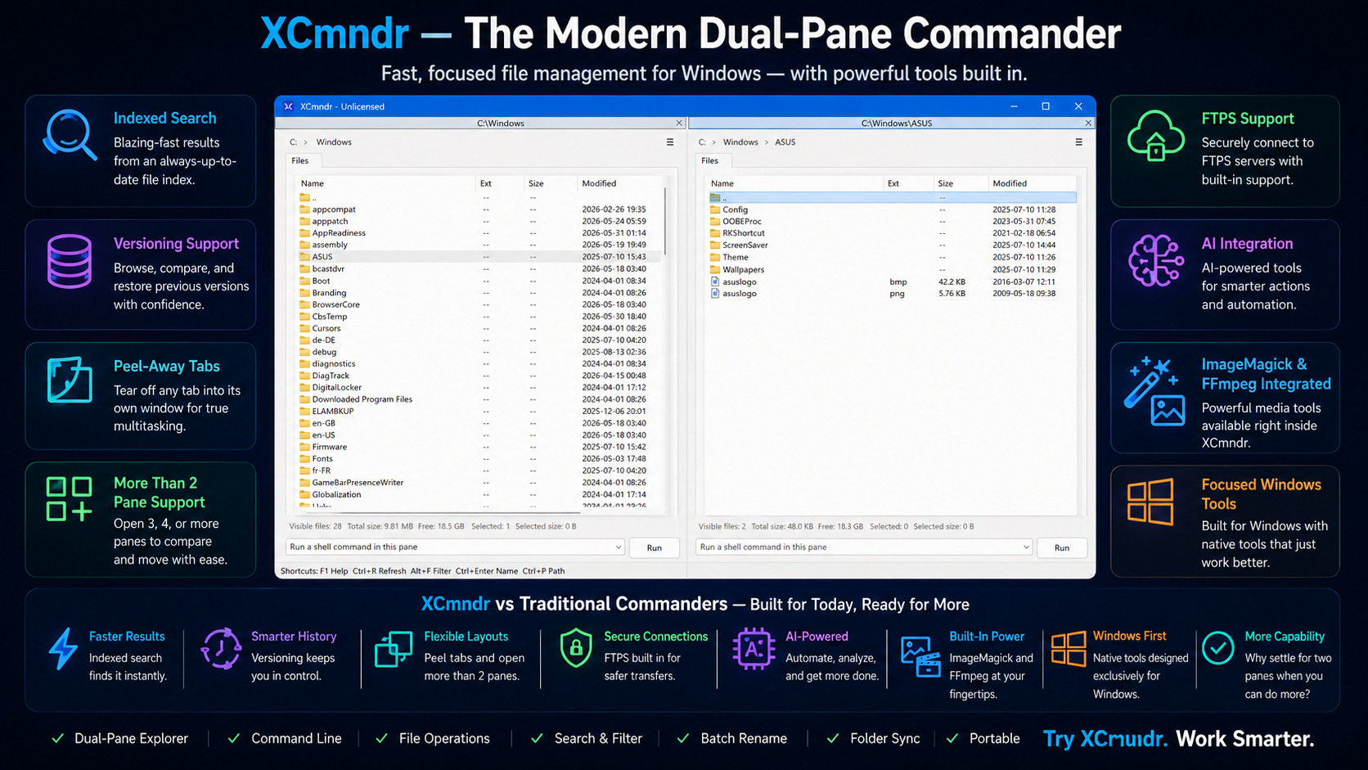
Task: Select the Fonts folder row
Action: [x=479, y=458]
